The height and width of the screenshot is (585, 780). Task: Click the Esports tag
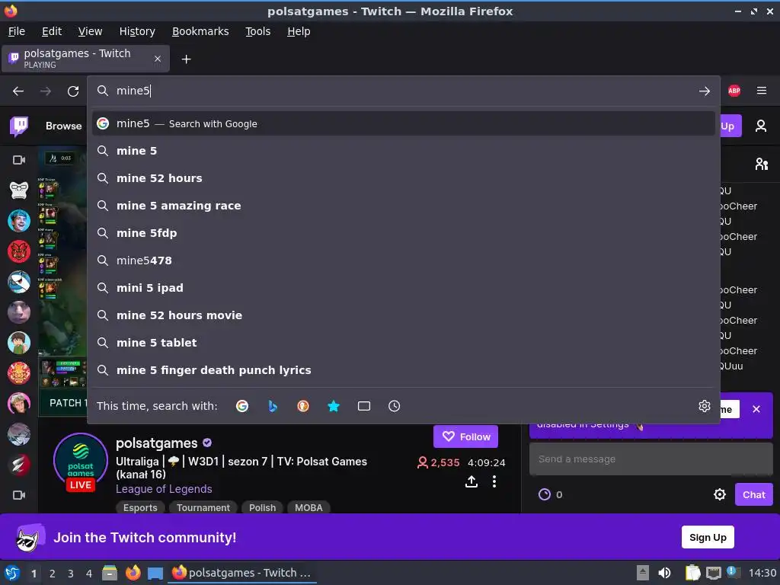click(140, 507)
